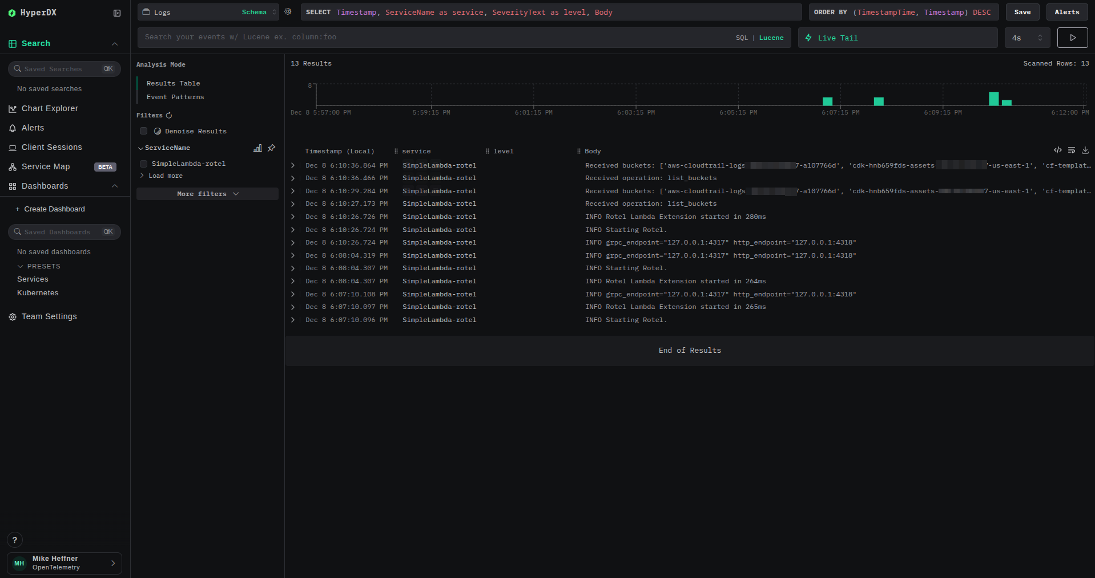Save the current search
The image size is (1095, 578).
(1022, 11)
